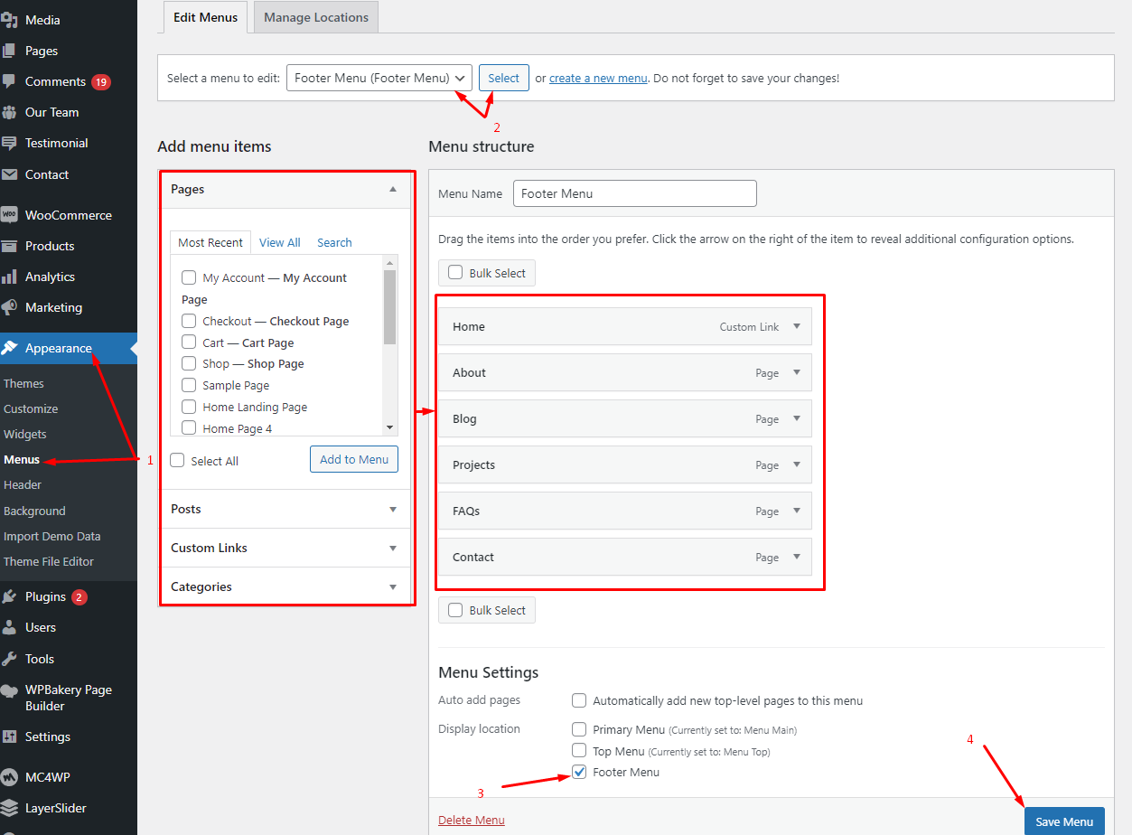Check the Home Landing Page checkbox
This screenshot has height=835, width=1132.
(189, 407)
